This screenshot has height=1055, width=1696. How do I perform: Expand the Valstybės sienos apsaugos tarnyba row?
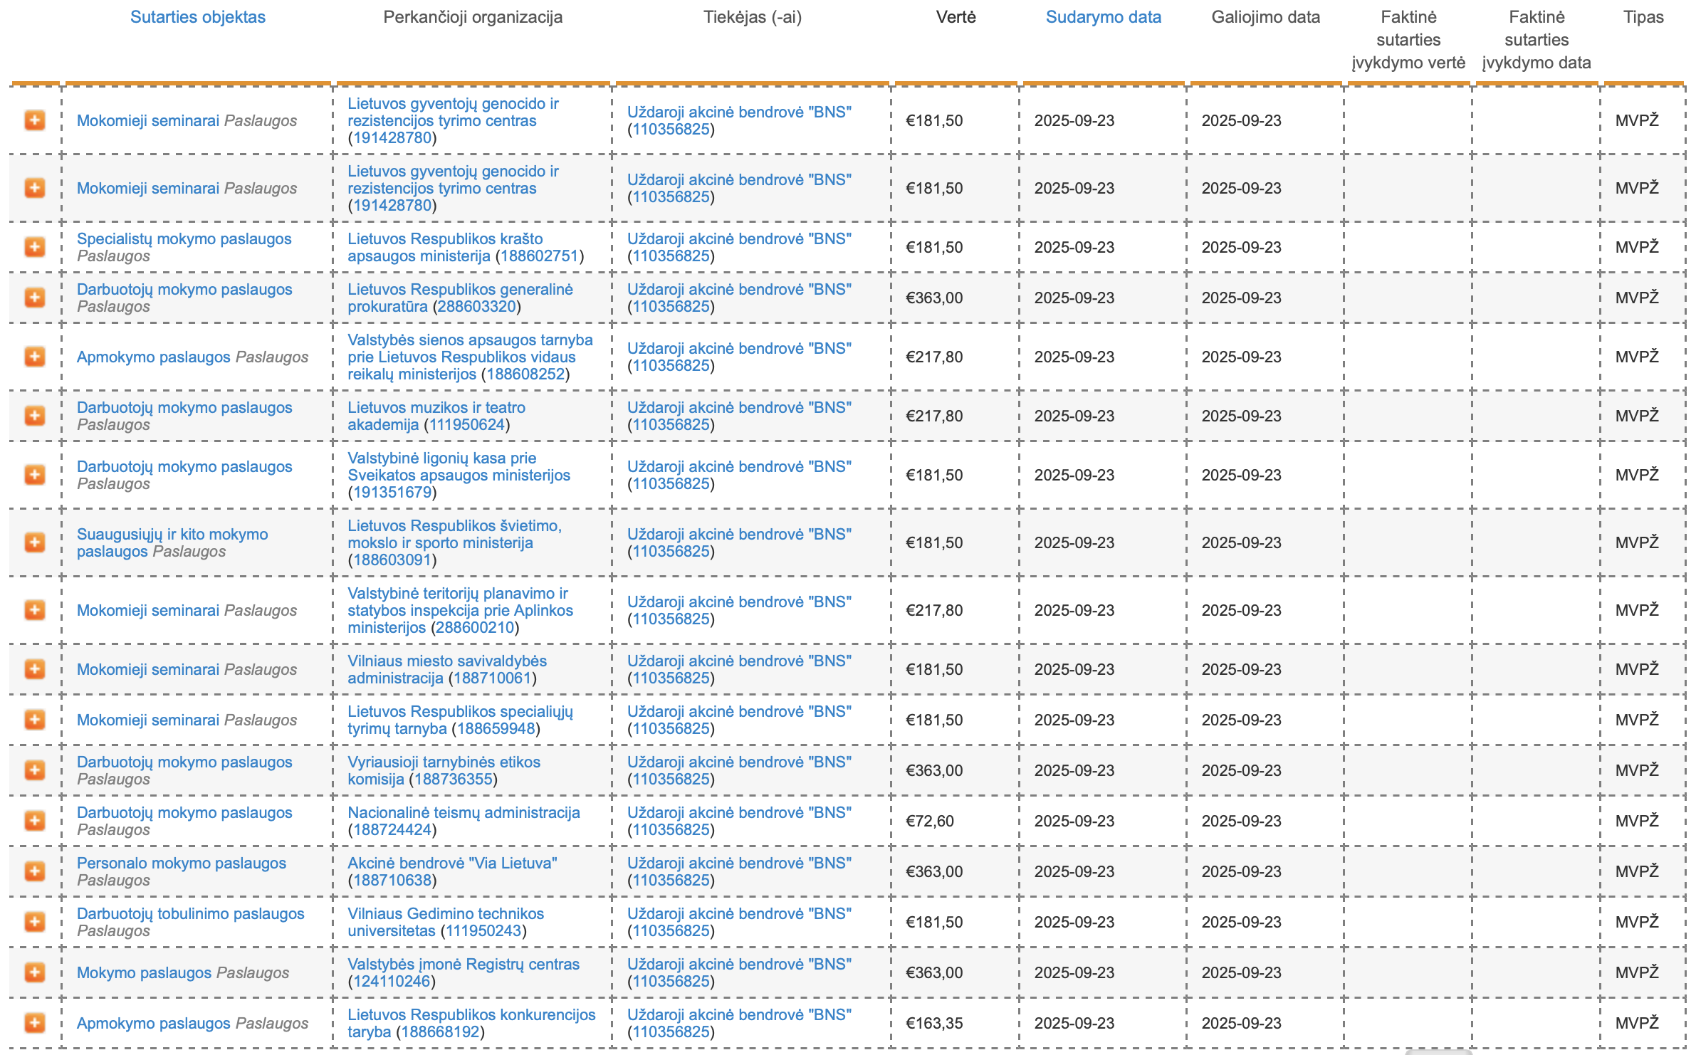coord(34,357)
